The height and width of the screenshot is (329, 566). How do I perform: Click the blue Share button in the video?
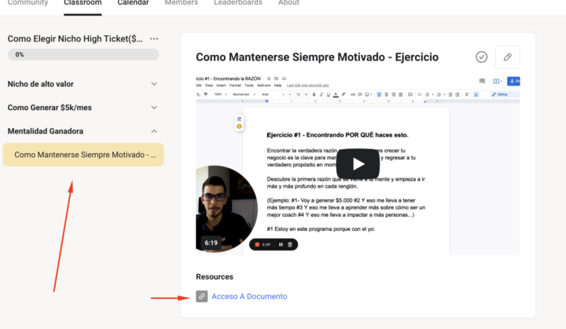(513, 81)
